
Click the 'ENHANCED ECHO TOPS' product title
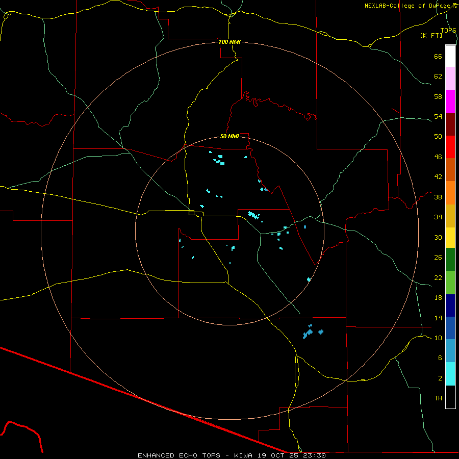tap(179, 455)
